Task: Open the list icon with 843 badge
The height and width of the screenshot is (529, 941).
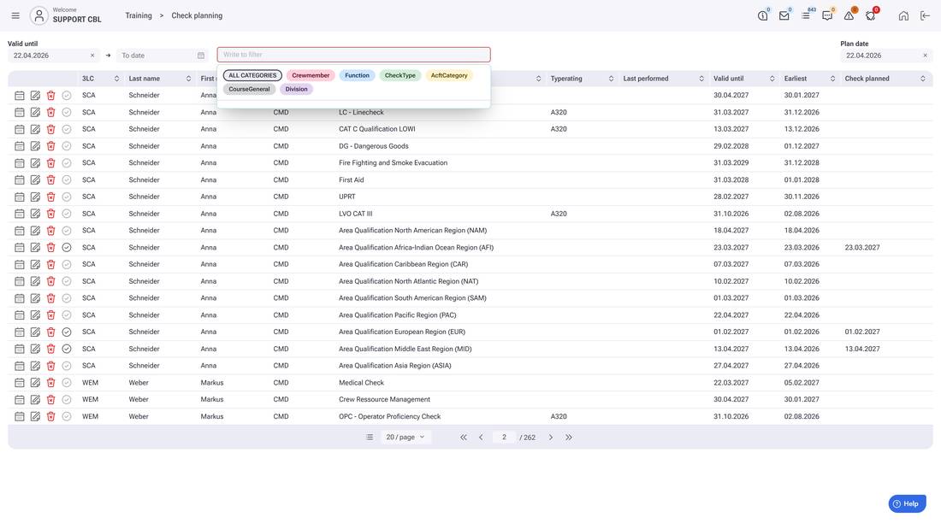Action: 805,15
